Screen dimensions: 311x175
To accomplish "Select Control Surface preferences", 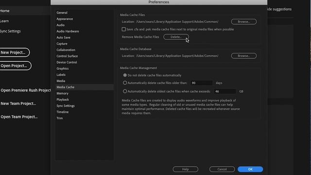I will click(67, 56).
